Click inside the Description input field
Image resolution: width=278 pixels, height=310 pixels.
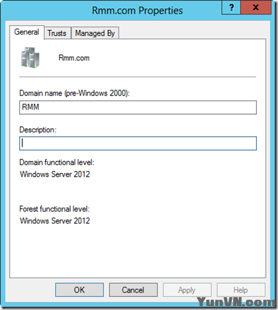click(x=138, y=143)
